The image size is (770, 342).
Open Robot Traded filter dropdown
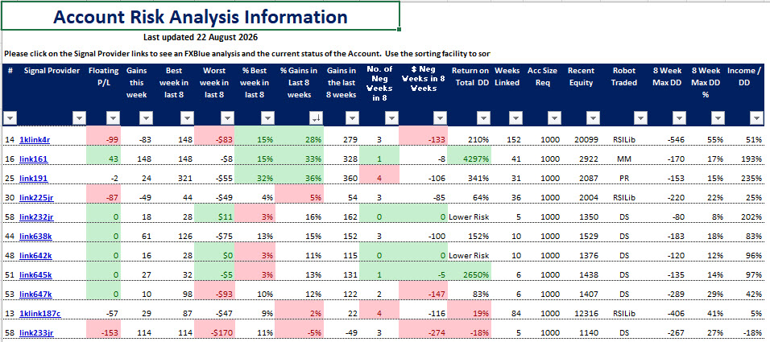tap(640, 117)
